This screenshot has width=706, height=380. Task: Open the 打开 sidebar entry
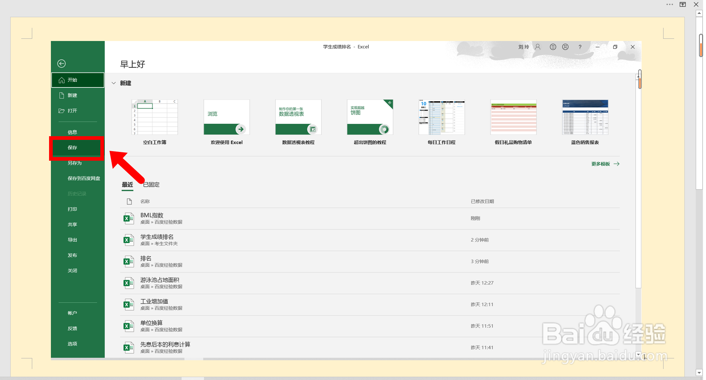coord(78,111)
